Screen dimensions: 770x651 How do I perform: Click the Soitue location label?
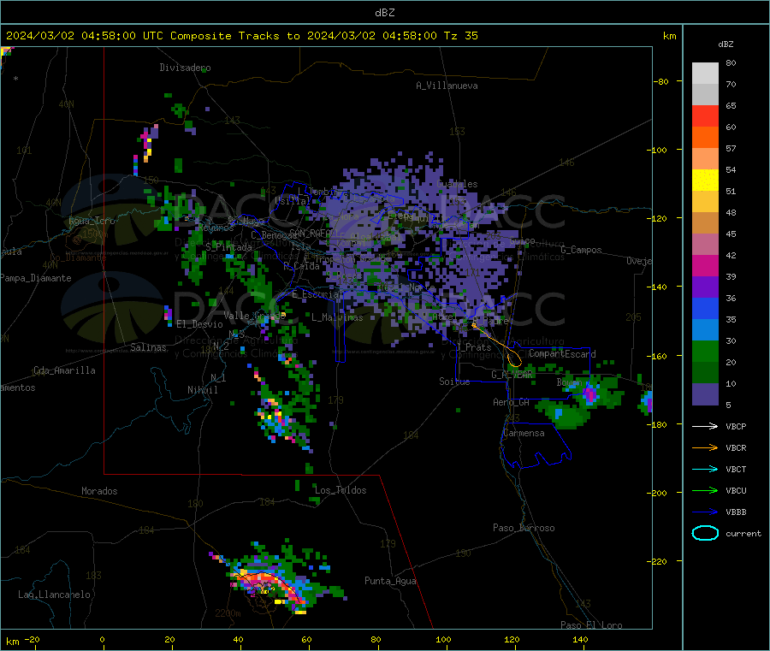pos(454,382)
